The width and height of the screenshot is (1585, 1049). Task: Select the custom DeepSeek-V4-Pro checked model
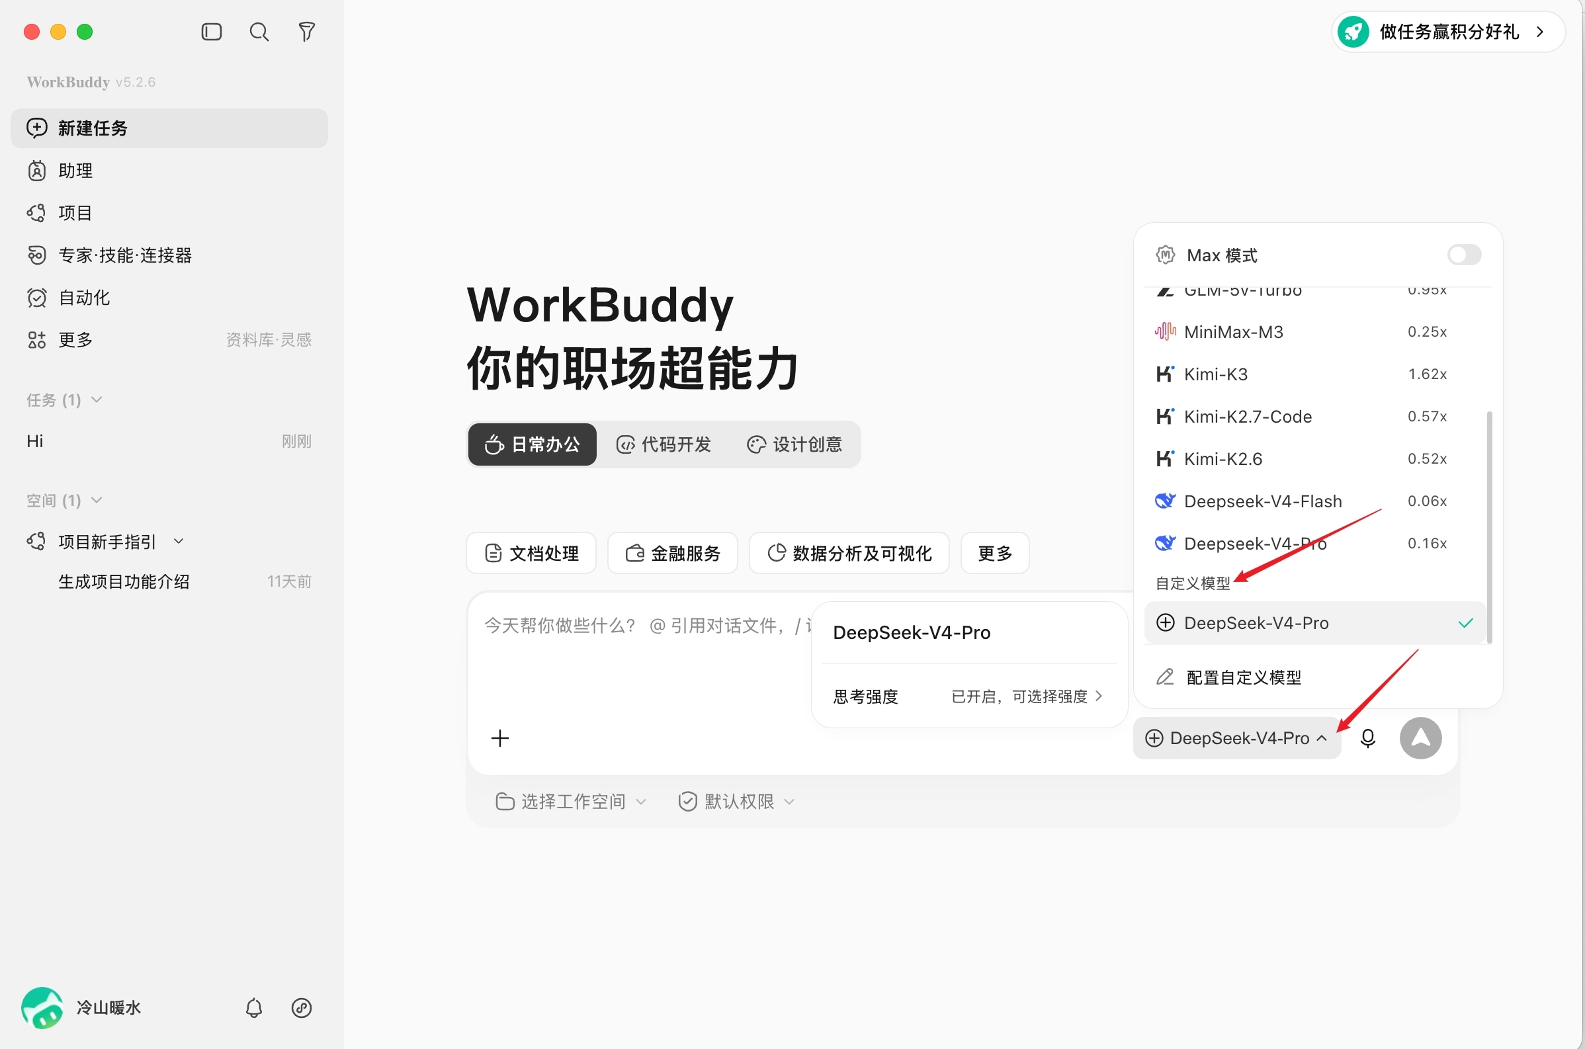tap(1315, 623)
